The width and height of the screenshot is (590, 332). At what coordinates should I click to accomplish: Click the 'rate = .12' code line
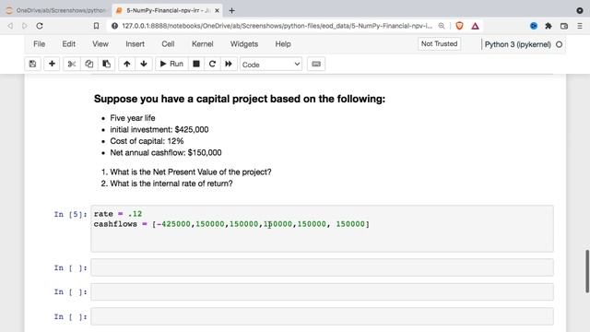coord(118,214)
